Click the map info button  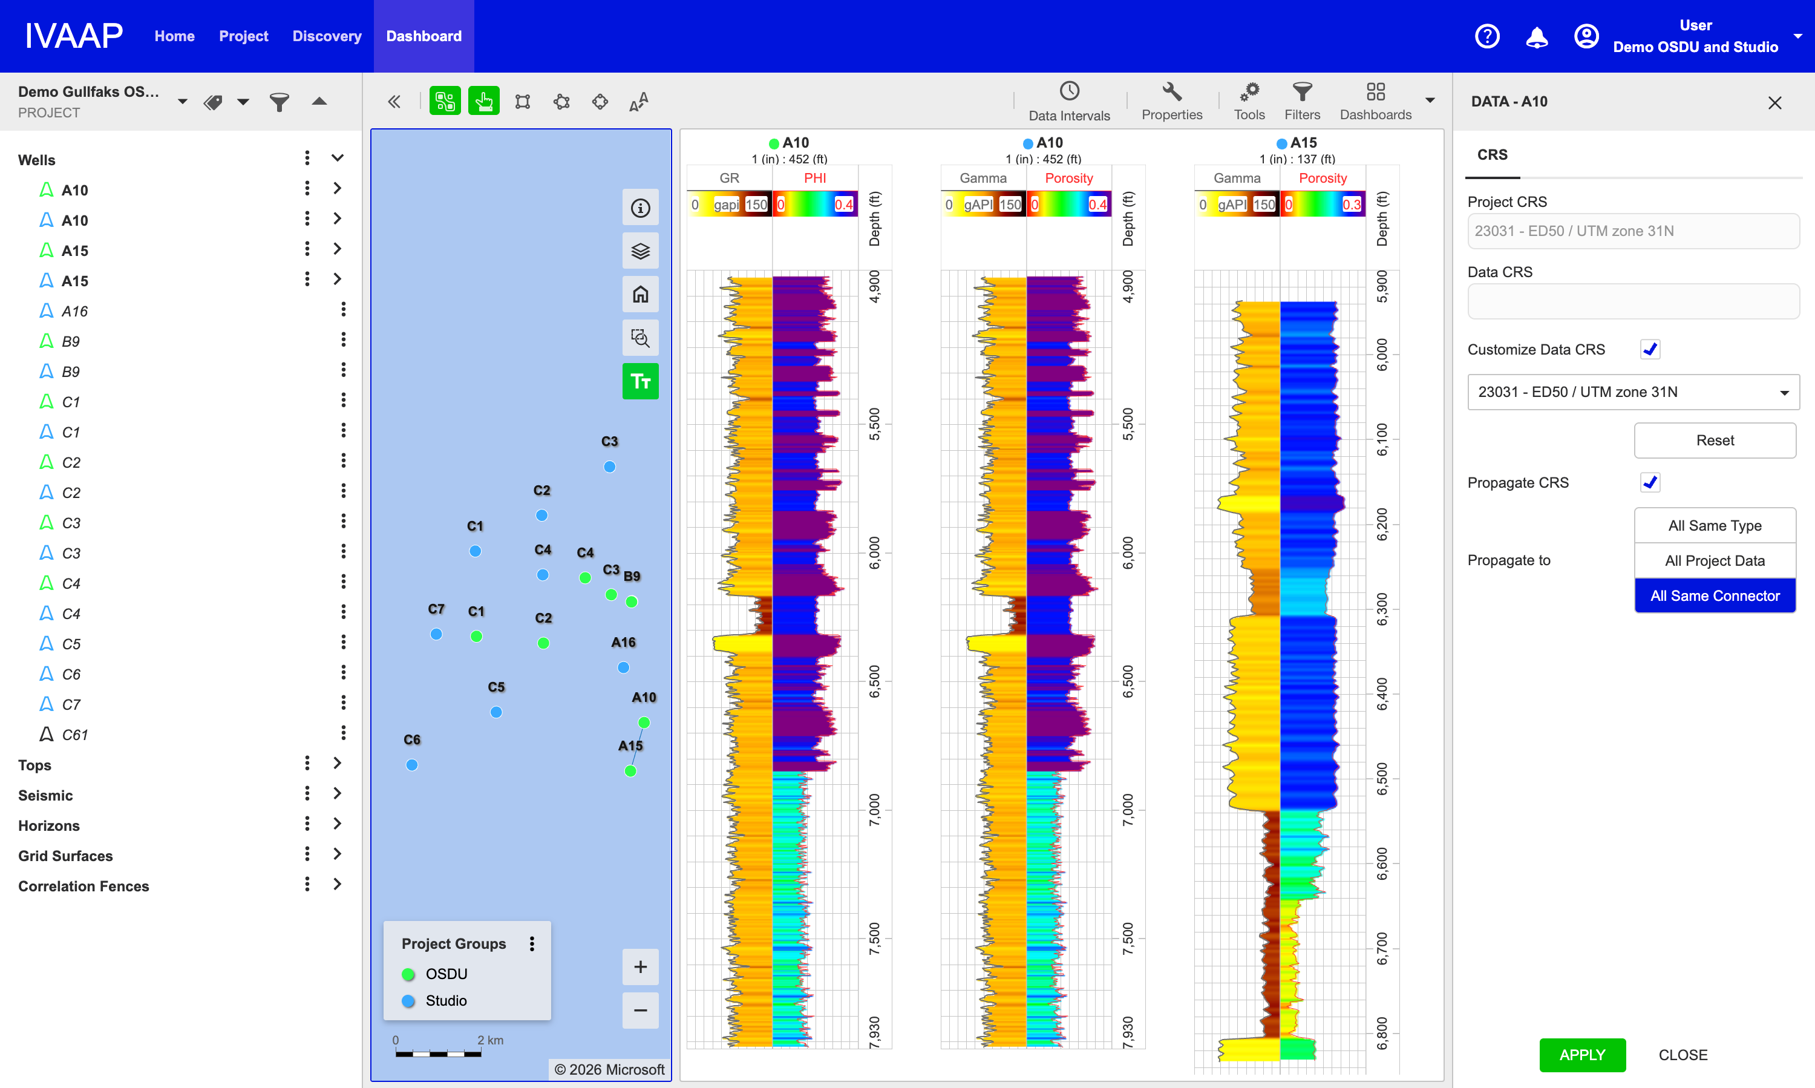[641, 208]
